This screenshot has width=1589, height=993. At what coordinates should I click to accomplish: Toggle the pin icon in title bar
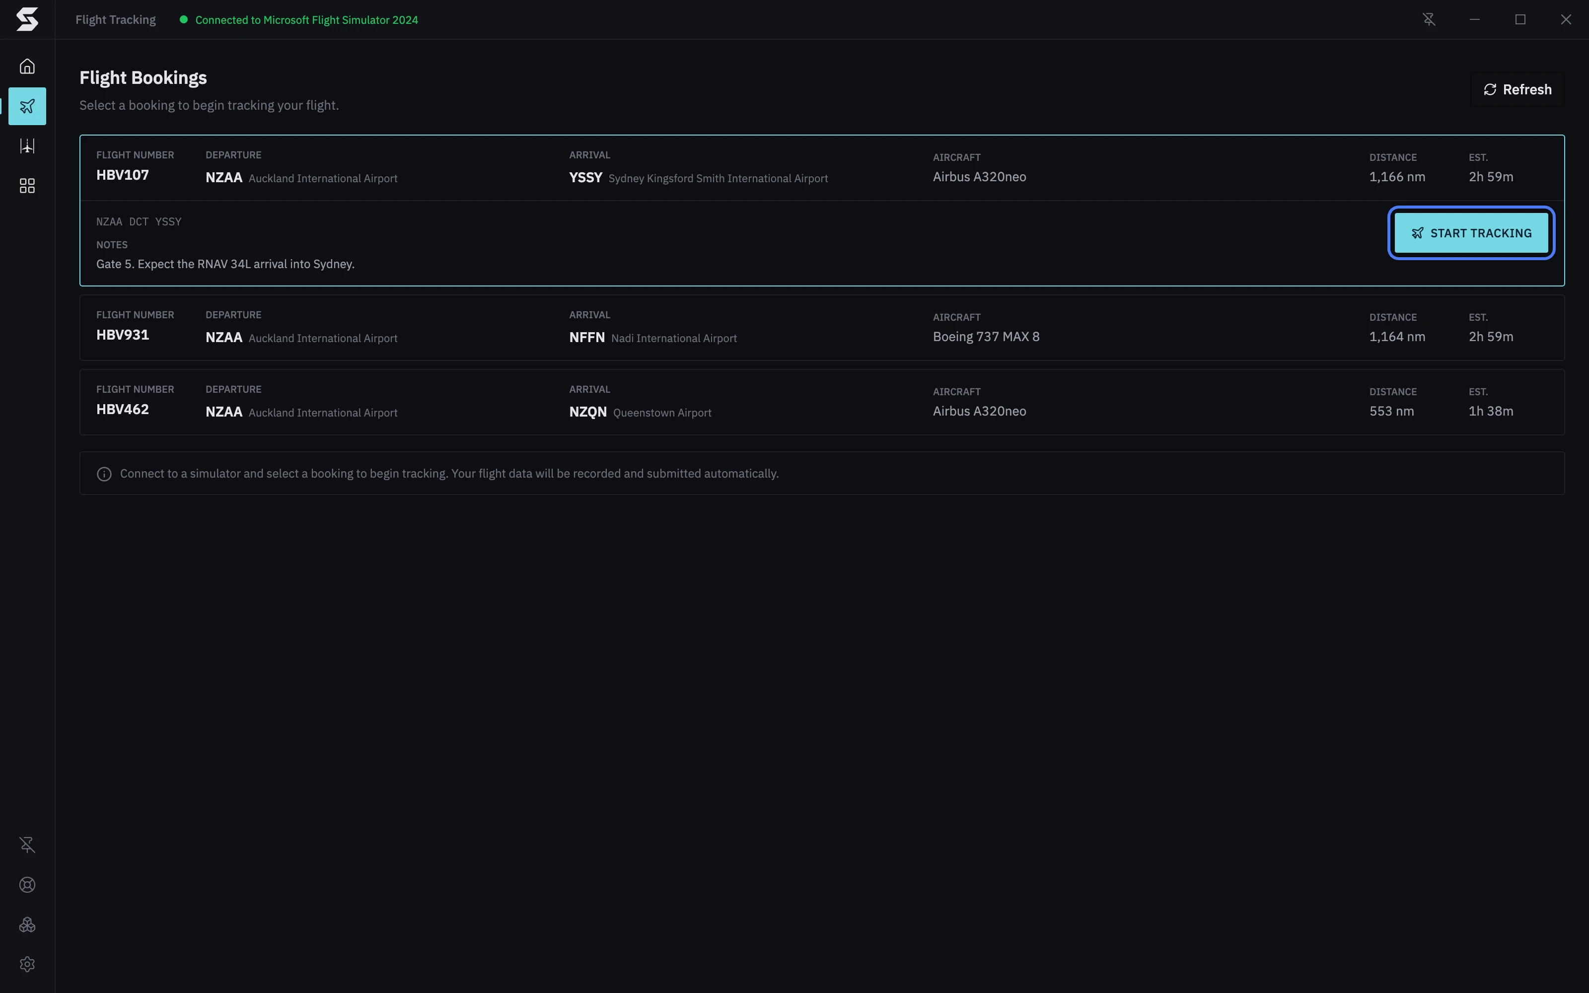(x=1429, y=20)
